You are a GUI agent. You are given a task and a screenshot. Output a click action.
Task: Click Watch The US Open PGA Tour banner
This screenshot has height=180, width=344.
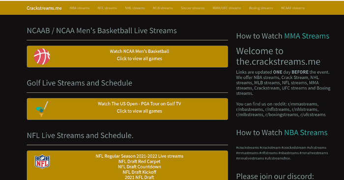(127, 109)
